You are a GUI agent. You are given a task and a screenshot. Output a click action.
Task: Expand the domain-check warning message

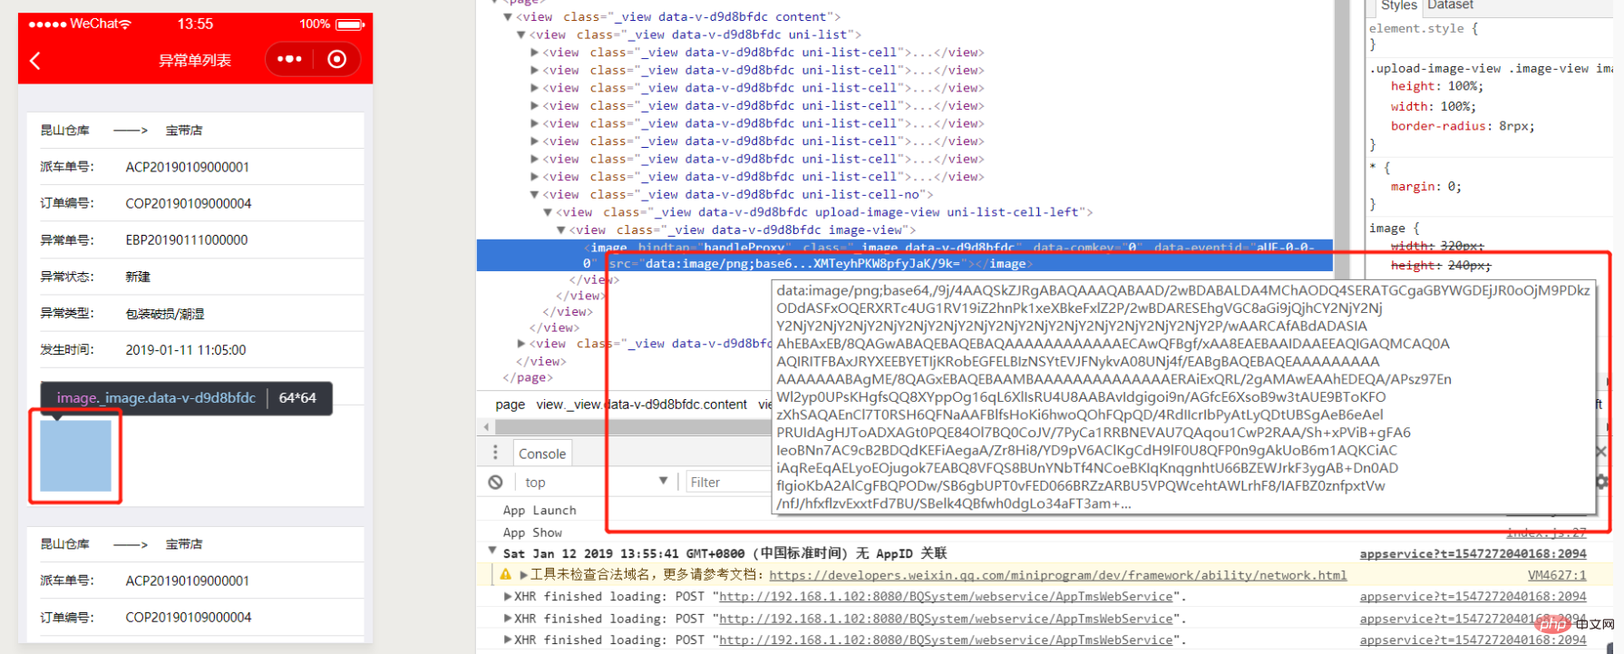coord(523,574)
